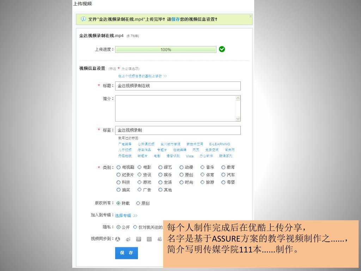The image size is (361, 271).
Task: Select the 搞笑 category
Action: point(118,190)
